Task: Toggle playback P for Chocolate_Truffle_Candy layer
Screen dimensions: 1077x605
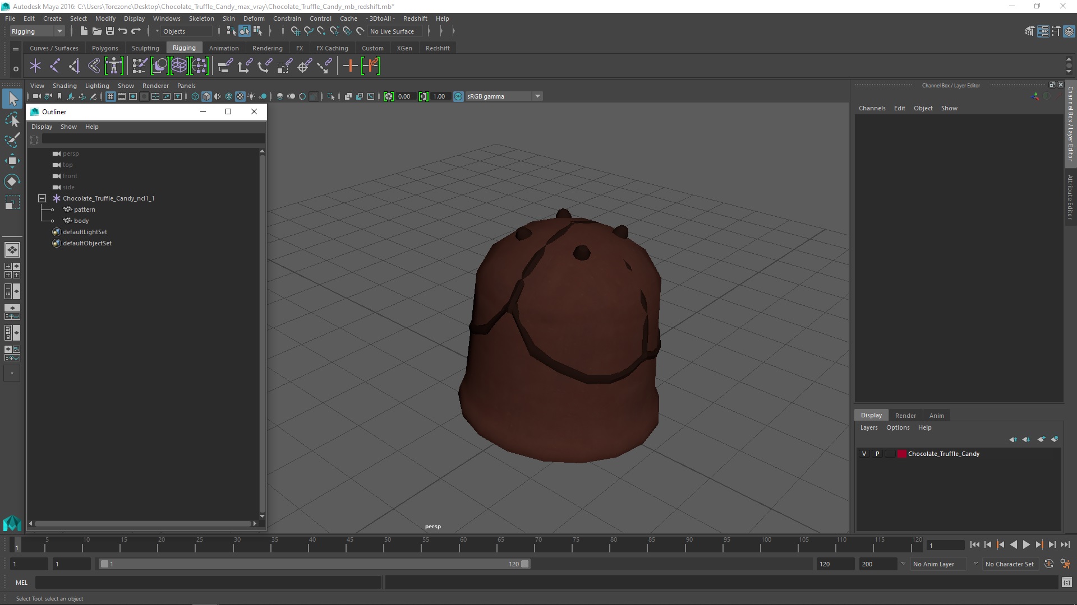Action: tap(877, 454)
